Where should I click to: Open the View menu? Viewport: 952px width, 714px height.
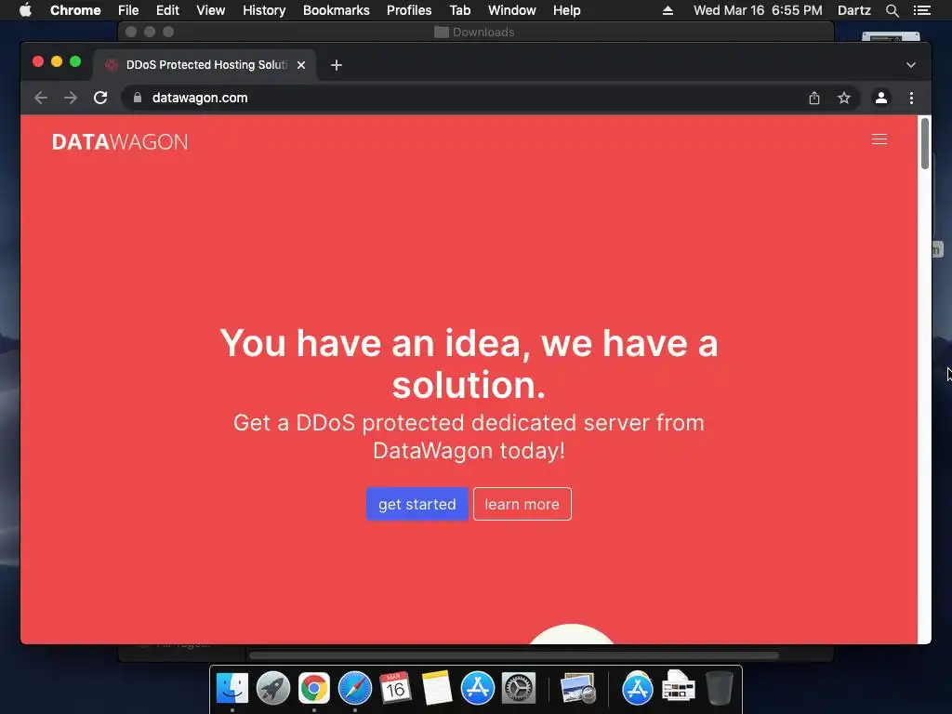tap(211, 10)
